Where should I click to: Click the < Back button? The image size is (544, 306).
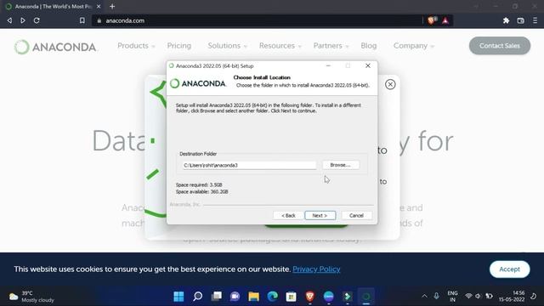288,215
